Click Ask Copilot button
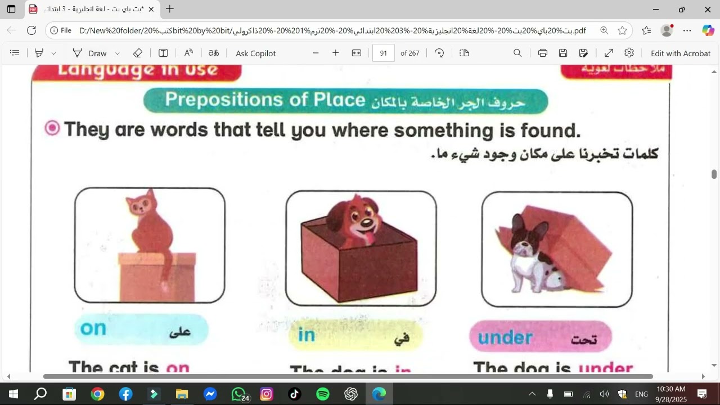This screenshot has width=720, height=405. pos(256,53)
